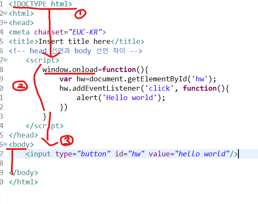Click the <!DOCTYPE html> line
This screenshot has height=204, width=258.
(x=40, y=4)
